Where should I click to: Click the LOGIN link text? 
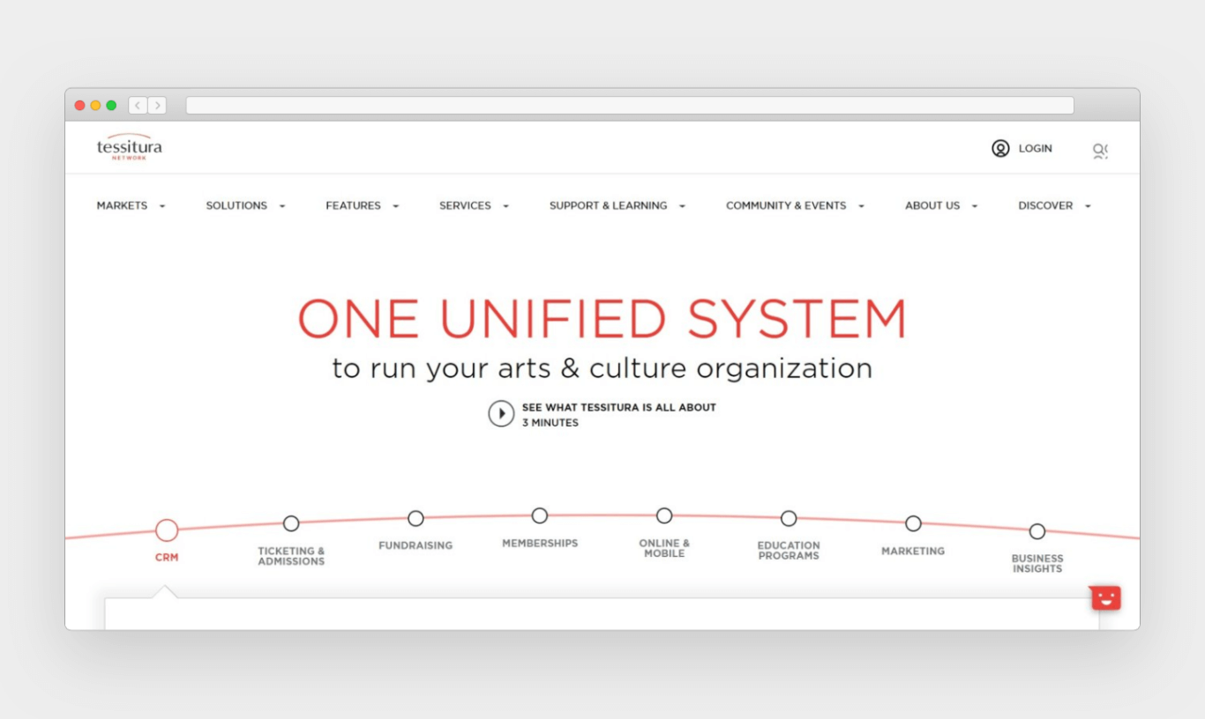coord(1036,149)
